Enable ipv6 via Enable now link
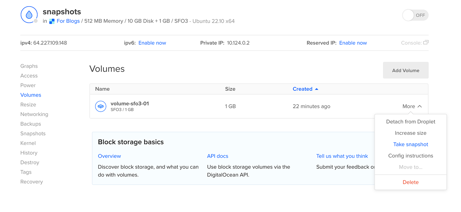The image size is (461, 212). click(152, 43)
